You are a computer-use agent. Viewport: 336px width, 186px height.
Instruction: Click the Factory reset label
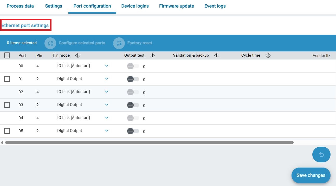coord(140,43)
